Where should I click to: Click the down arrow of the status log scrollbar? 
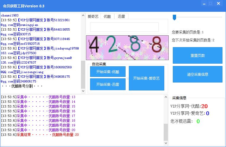(166, 143)
